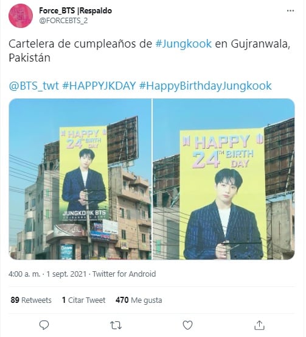This screenshot has width=306, height=337.
Task: Click the reply speech bubble icon
Action: point(44,325)
